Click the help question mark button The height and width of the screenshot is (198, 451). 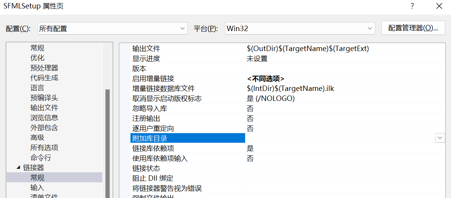413,6
